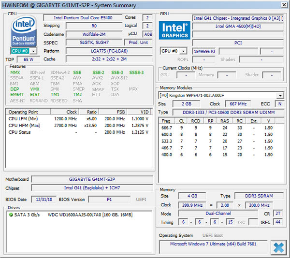Image resolution: width=290 pixels, height=258 pixels.
Task: Click the ECC N value field
Action: (280, 104)
